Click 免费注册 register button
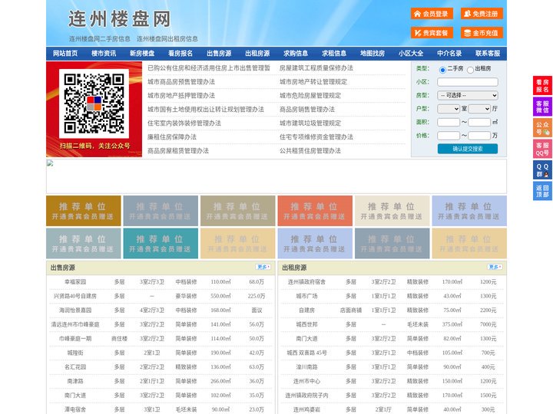This screenshot has height=414, width=553. click(x=482, y=14)
